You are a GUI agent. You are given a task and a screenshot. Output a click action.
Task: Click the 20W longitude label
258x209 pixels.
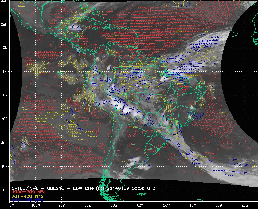[245, 205]
